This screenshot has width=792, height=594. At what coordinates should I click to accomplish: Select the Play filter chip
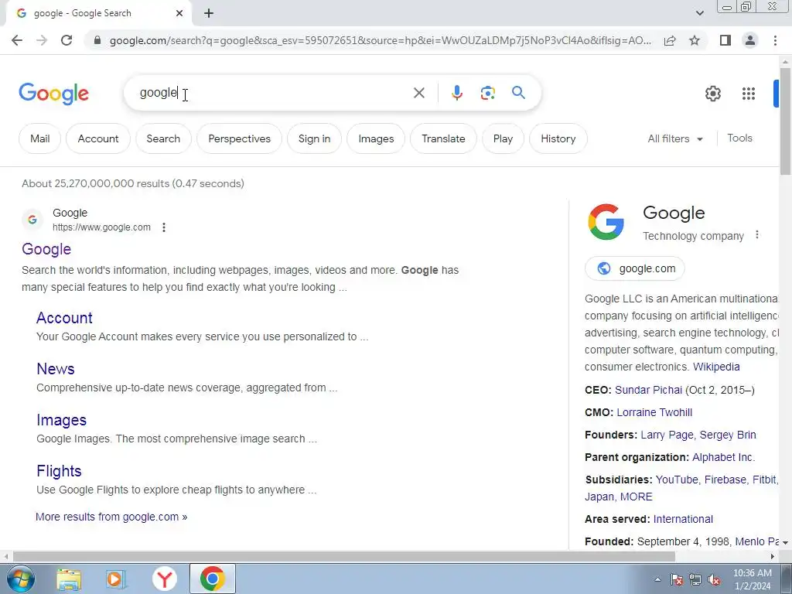503,138
